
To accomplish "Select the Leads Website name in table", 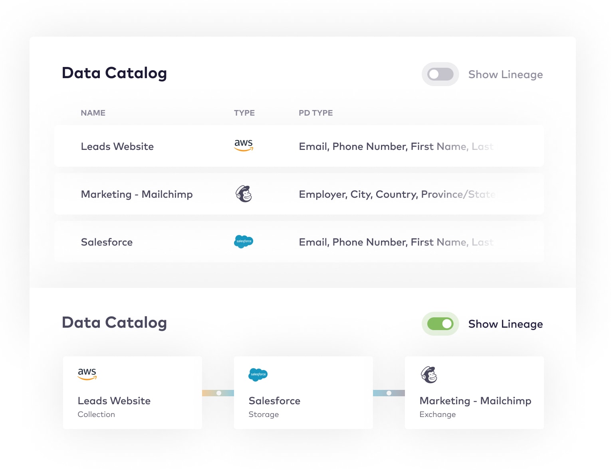I will point(117,146).
